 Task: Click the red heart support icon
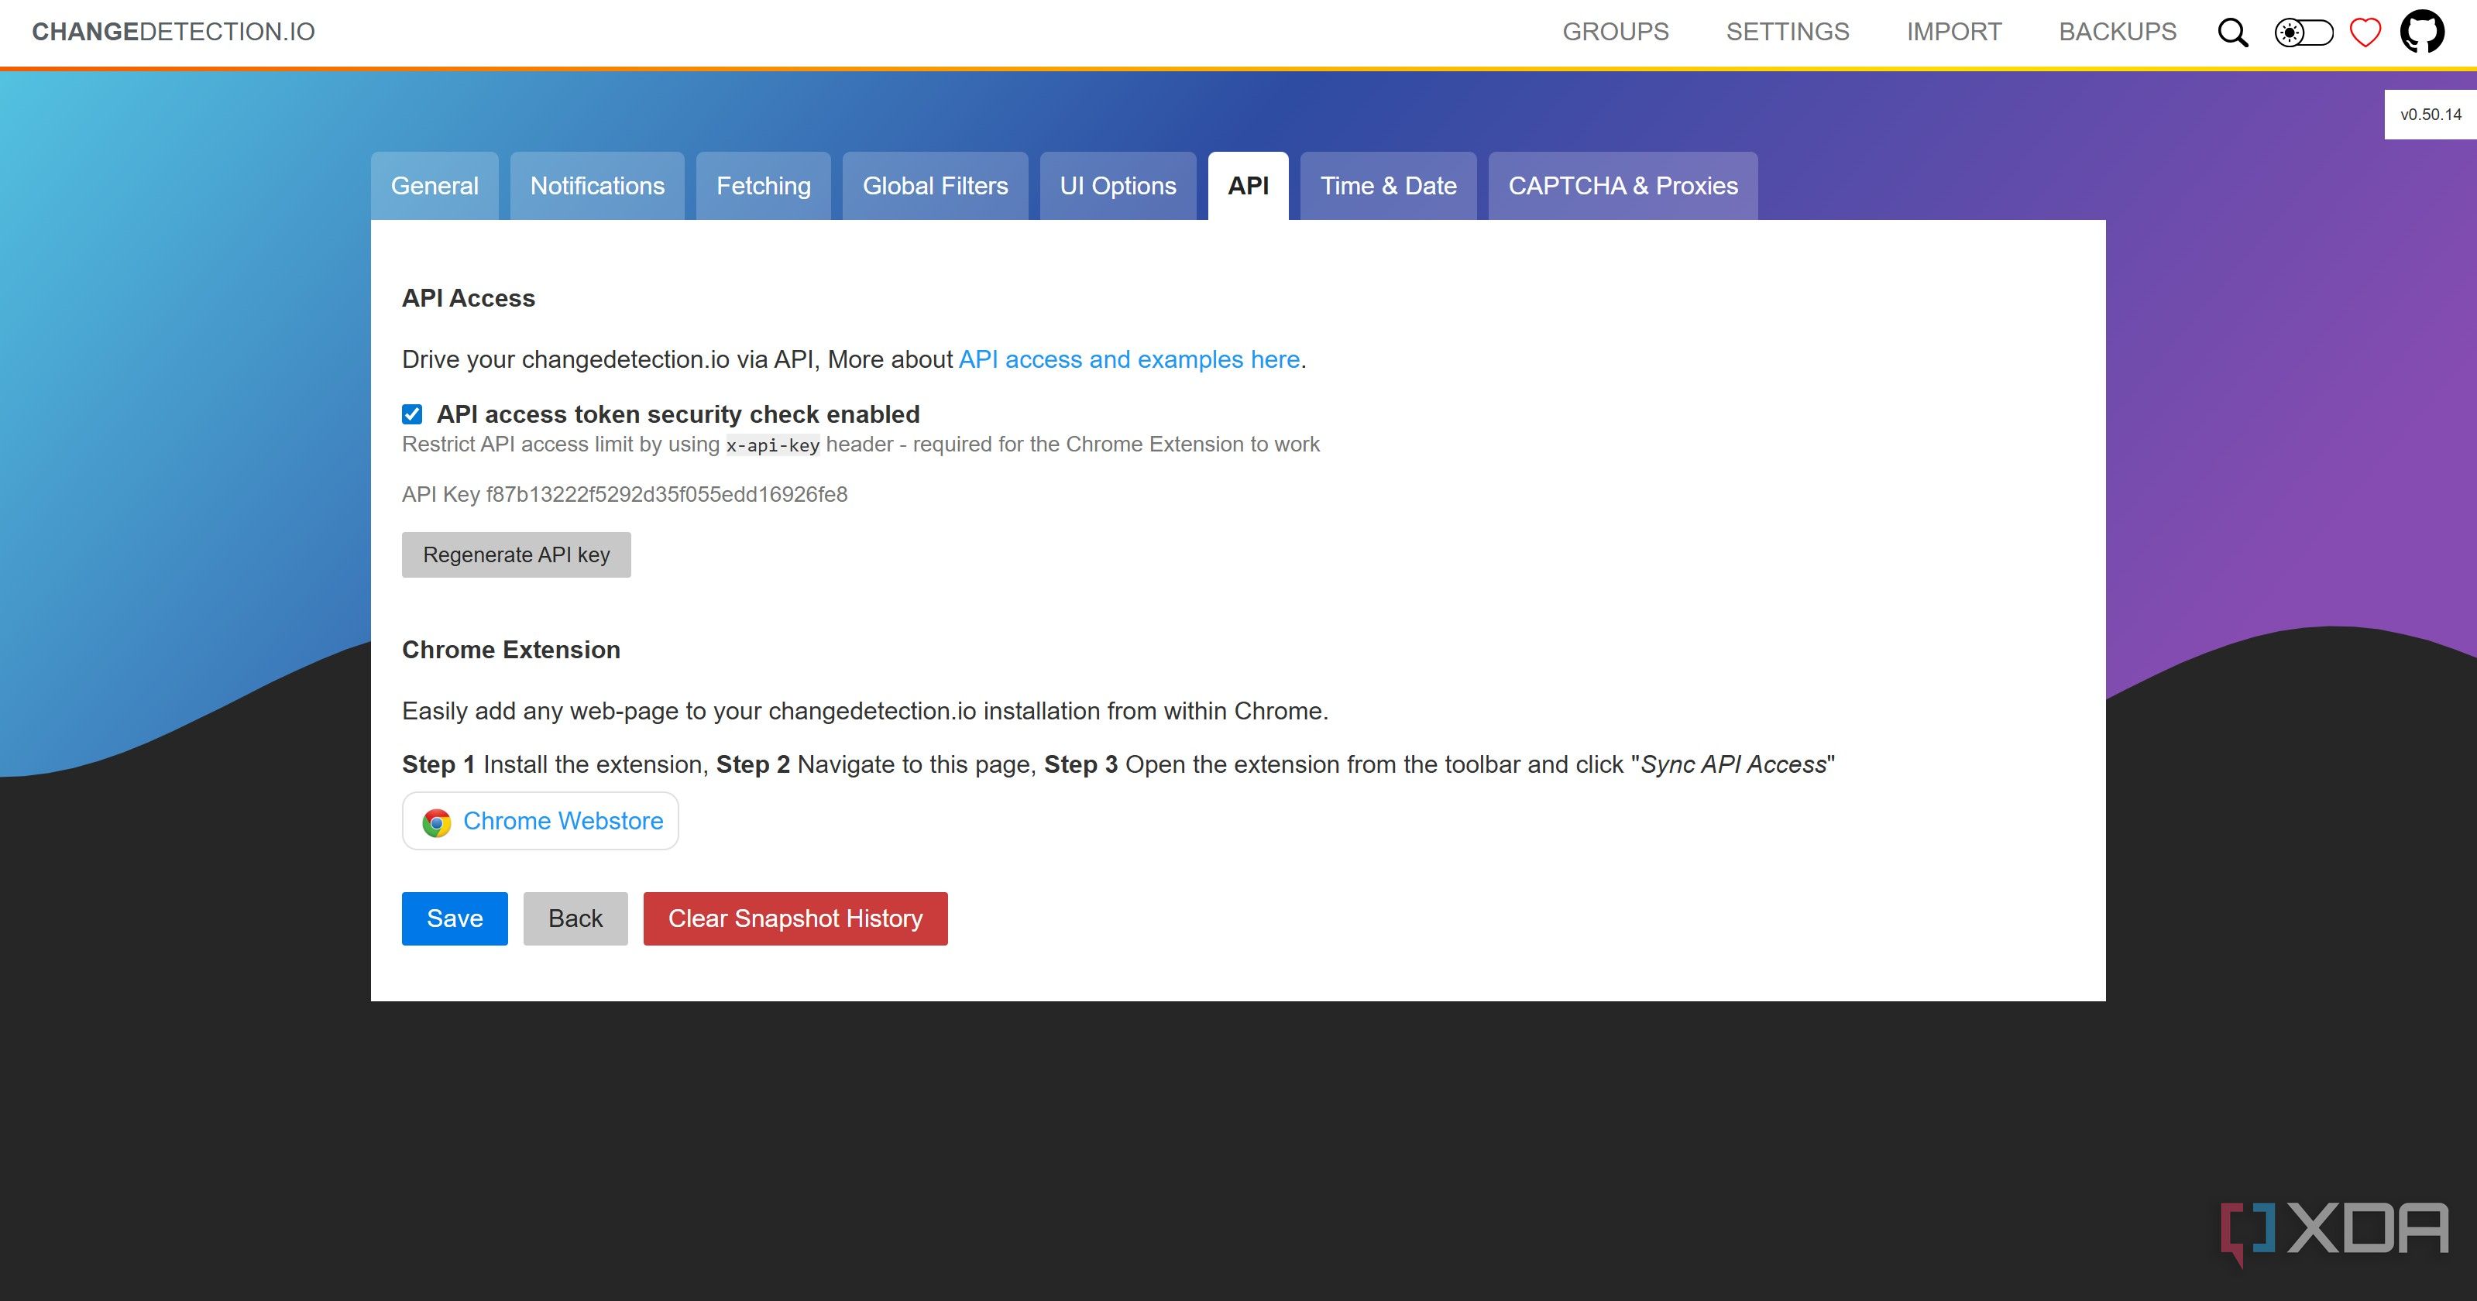pos(2365,33)
